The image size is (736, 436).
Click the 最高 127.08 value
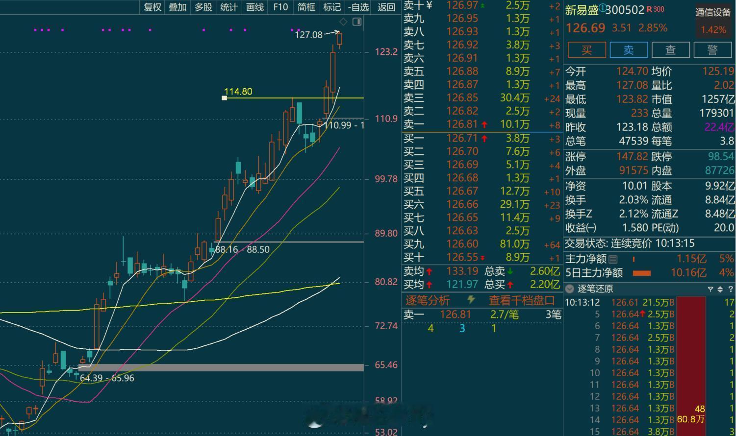click(x=632, y=85)
